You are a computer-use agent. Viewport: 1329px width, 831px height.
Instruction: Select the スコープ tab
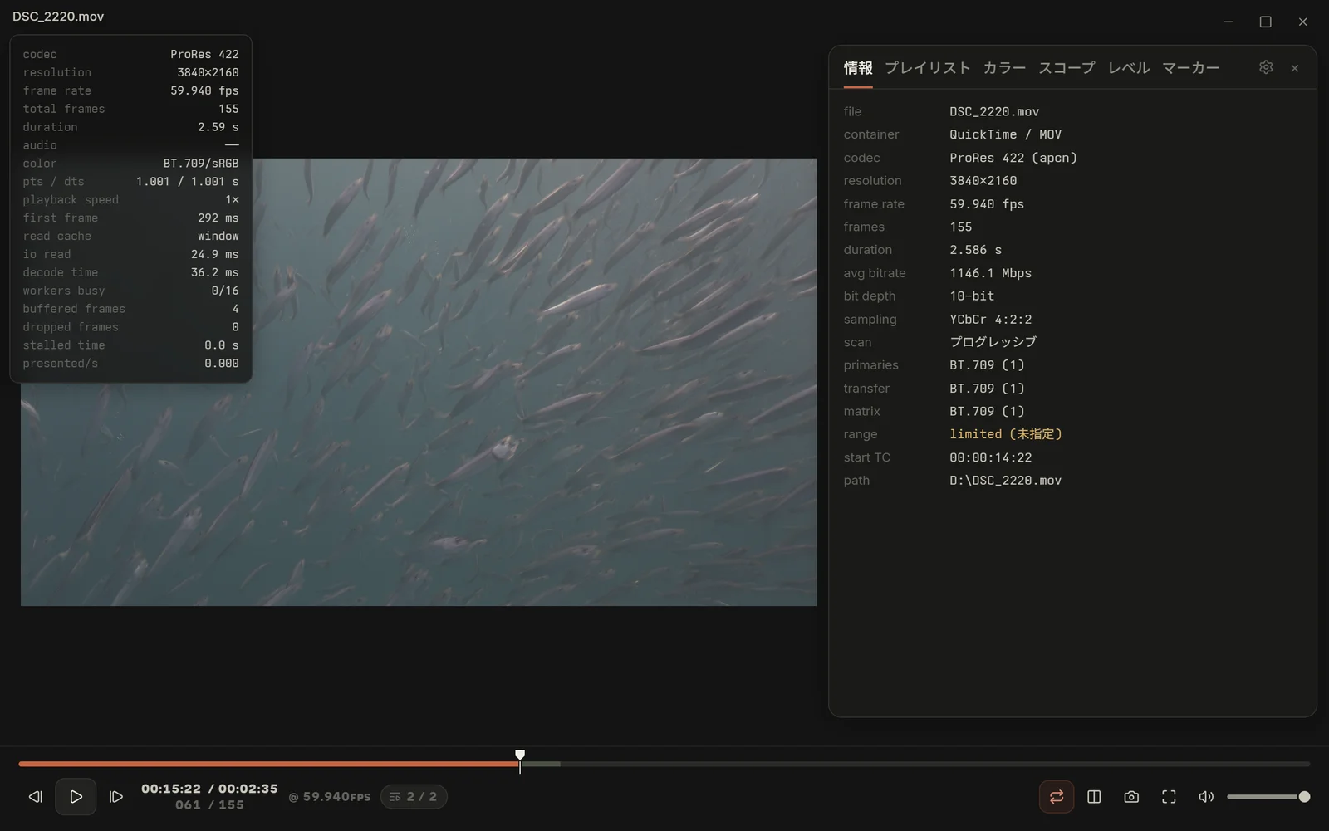(x=1067, y=68)
